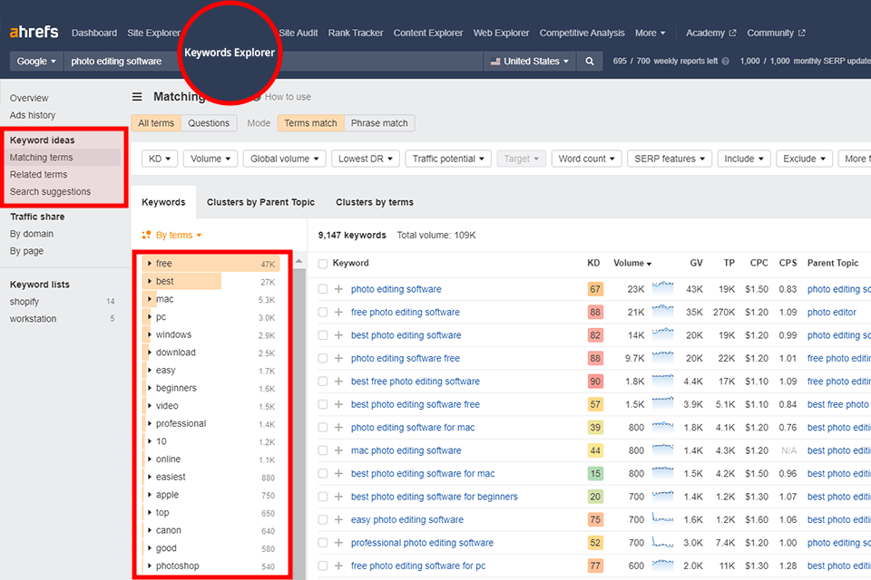Open volume trend chart for 'photo editing software'
The height and width of the screenshot is (580, 871).
[x=662, y=287]
